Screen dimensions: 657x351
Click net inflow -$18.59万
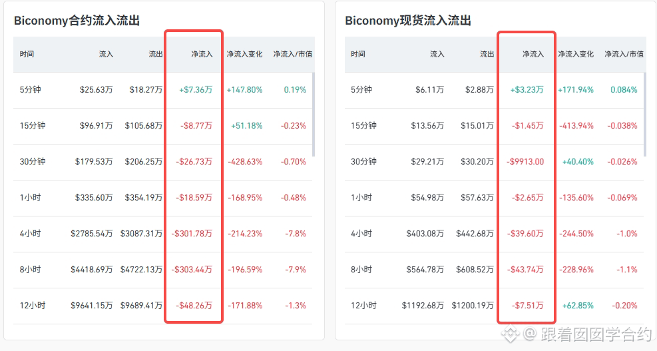194,198
